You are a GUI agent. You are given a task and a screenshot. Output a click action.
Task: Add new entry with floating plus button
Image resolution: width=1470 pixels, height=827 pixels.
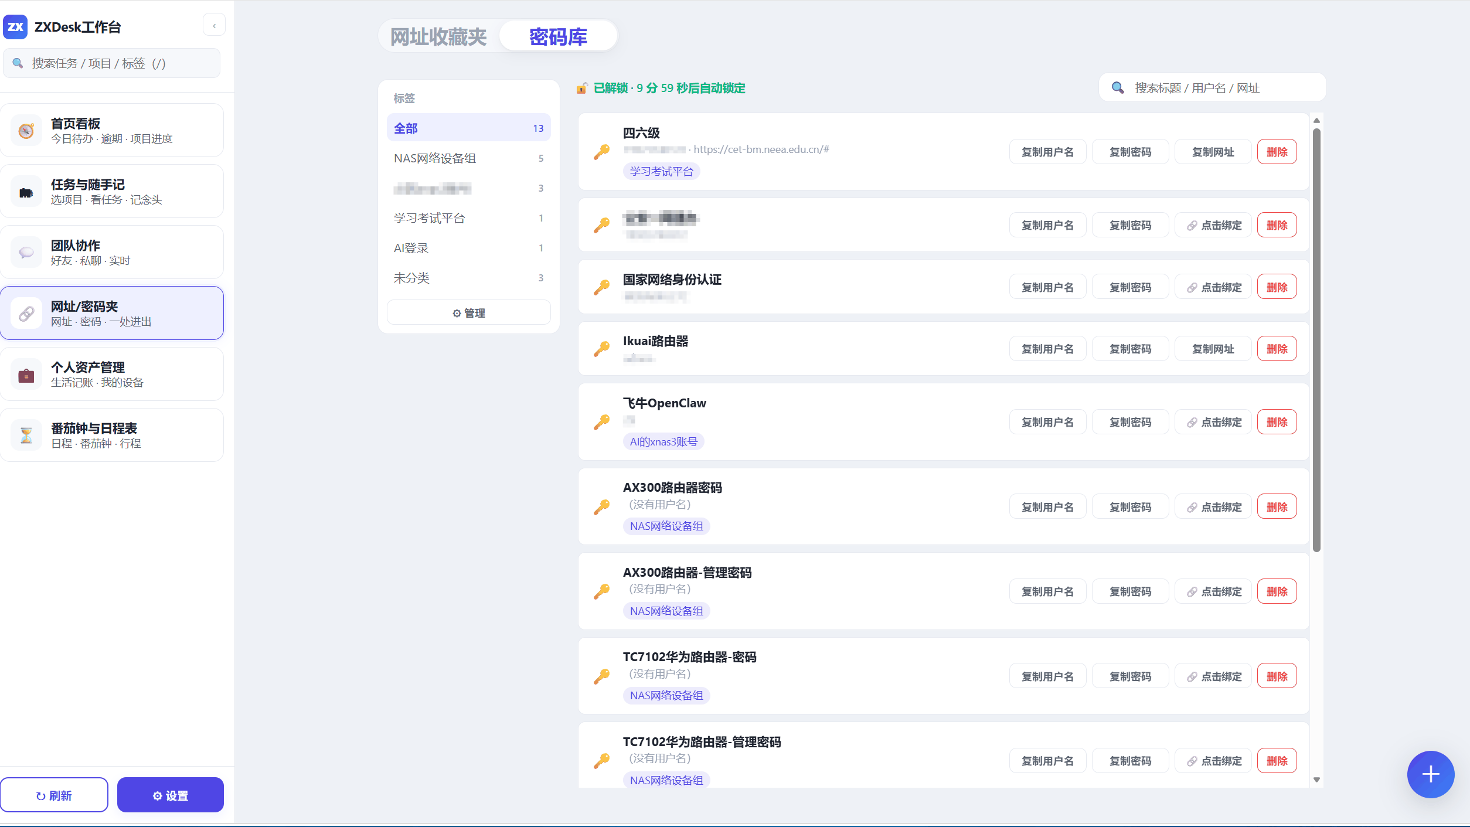click(1431, 774)
